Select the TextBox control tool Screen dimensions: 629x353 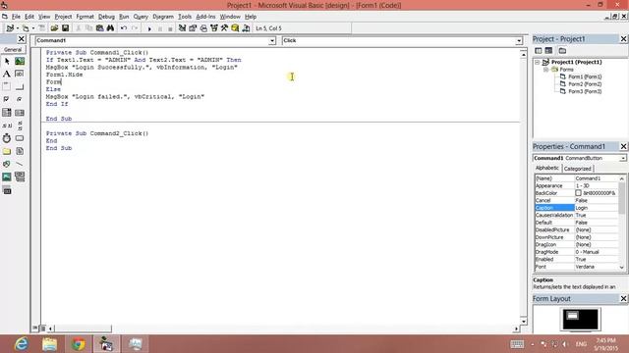click(20, 75)
